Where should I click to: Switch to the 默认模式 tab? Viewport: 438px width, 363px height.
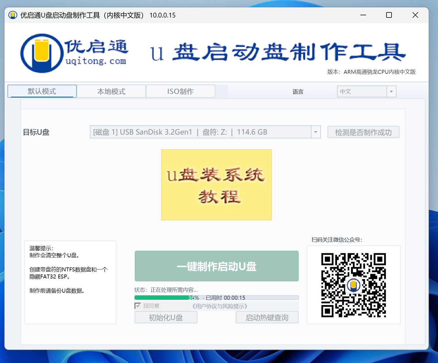pyautogui.click(x=42, y=91)
